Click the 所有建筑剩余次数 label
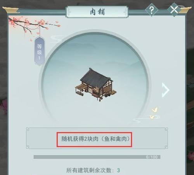The width and height of the screenshot is (194, 175). pos(89,170)
